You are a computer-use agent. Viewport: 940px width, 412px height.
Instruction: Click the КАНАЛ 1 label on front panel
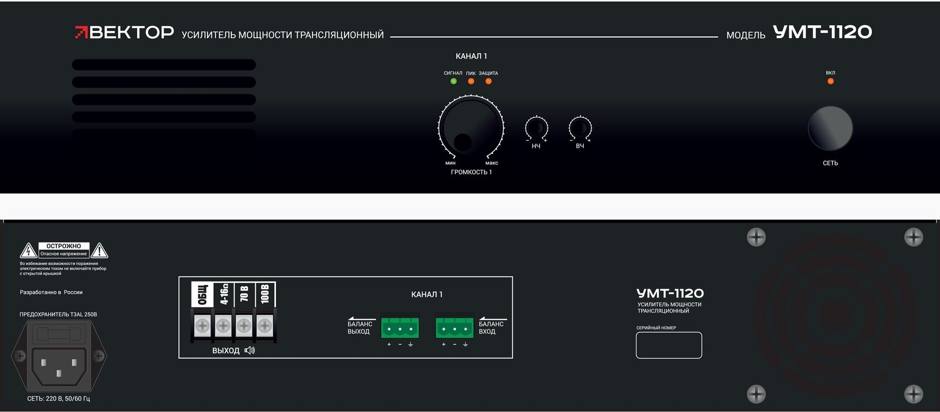click(x=471, y=56)
